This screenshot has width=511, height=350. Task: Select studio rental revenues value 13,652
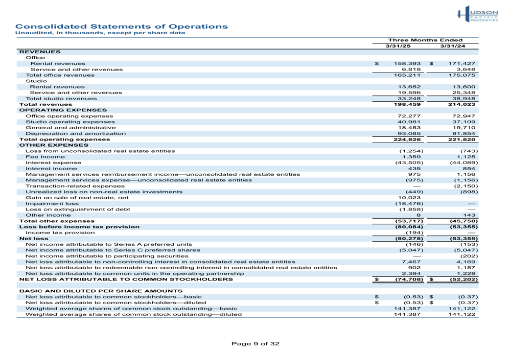(x=409, y=87)
